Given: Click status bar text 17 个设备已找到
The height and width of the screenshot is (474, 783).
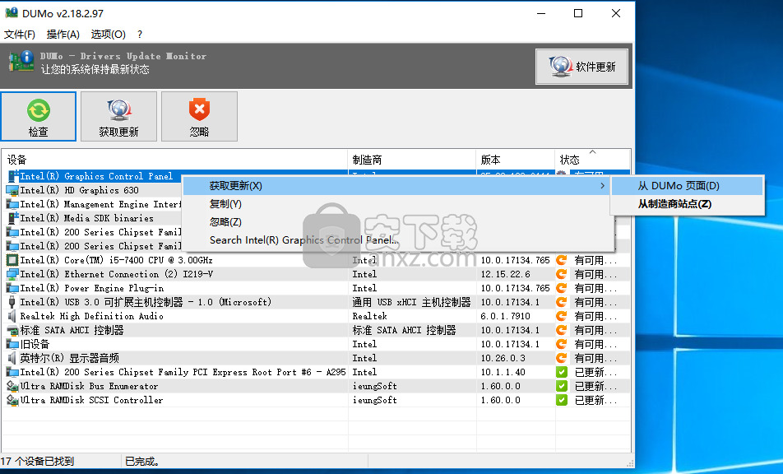Looking at the screenshot, I should [x=38, y=461].
